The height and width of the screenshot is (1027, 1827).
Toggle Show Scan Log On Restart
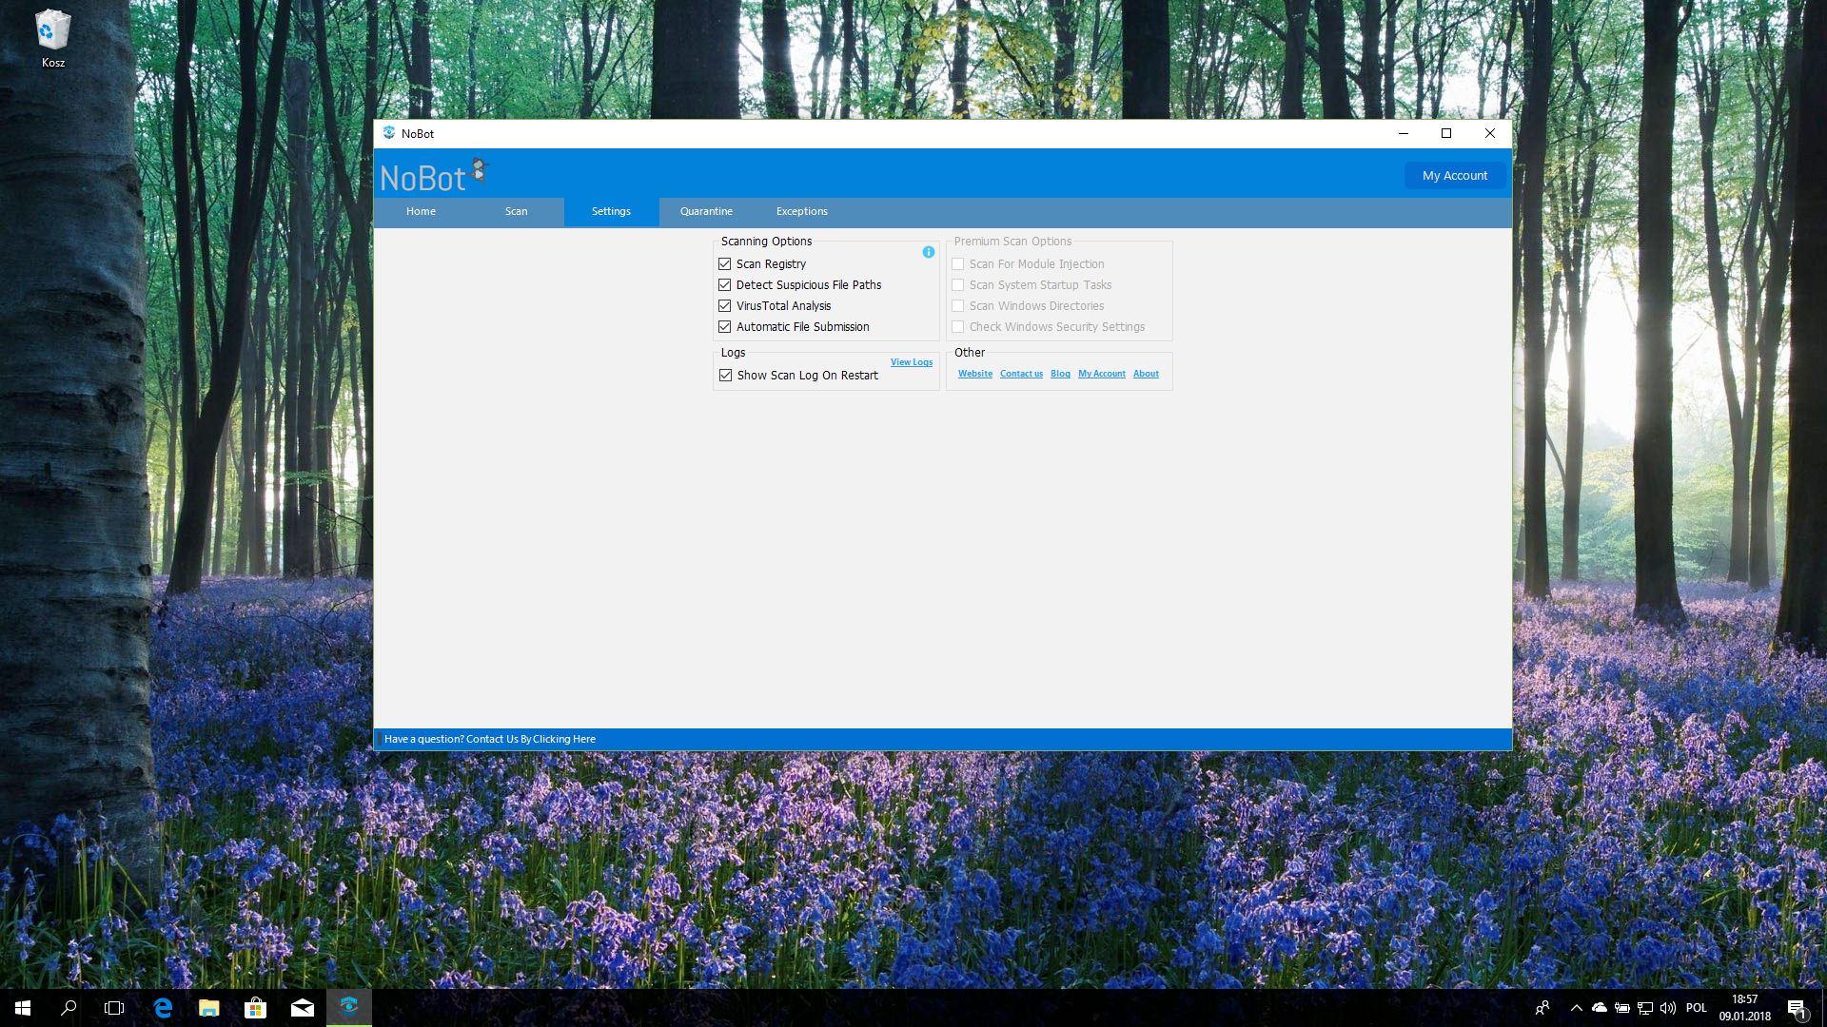pyautogui.click(x=726, y=376)
